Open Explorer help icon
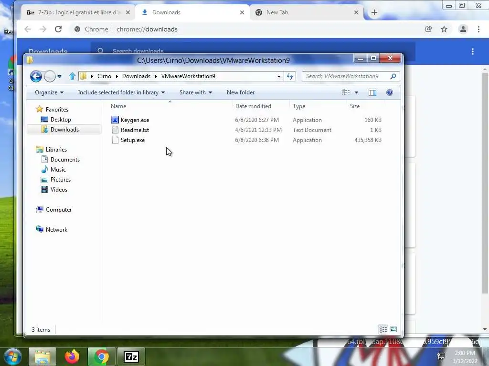 (390, 92)
